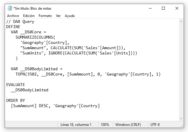Viewport: 188px width, 132px height.
Task: Click the scrollbar up arrow
Action: tap(181, 21)
